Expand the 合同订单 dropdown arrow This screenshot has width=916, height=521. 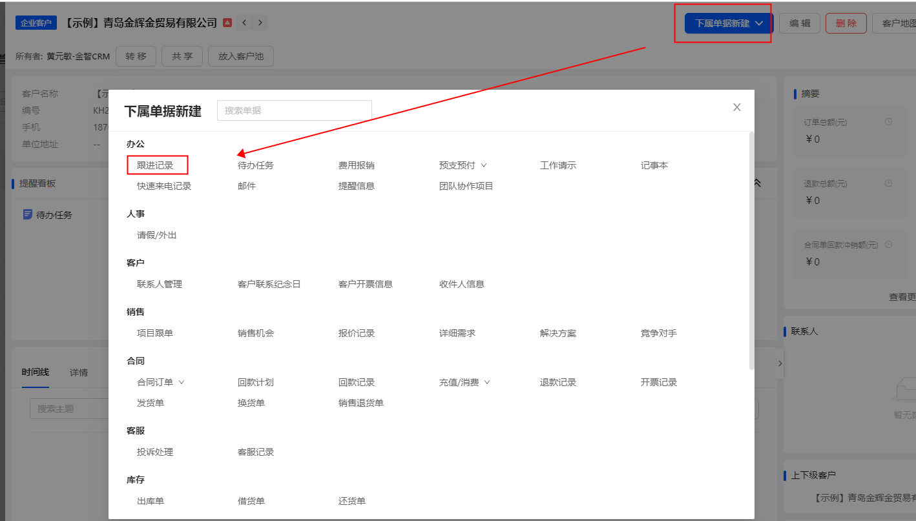[182, 382]
